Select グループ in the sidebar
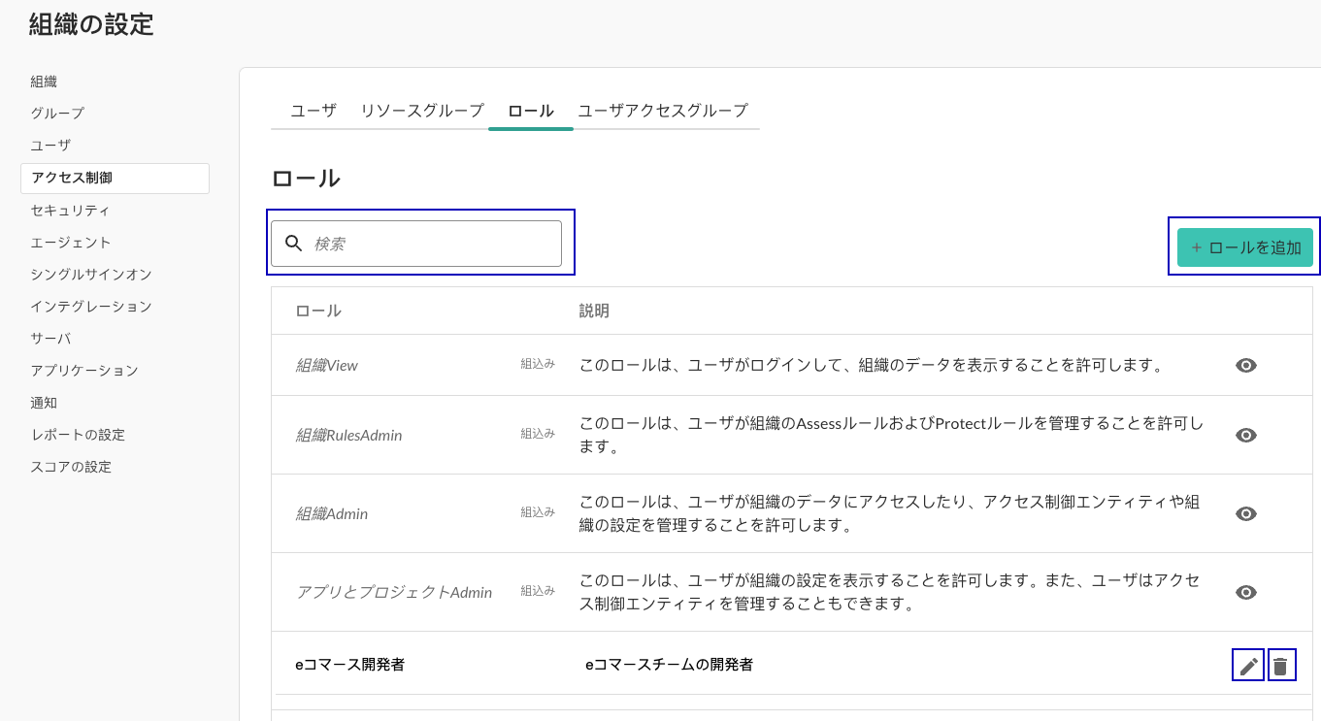The width and height of the screenshot is (1321, 721). click(57, 114)
